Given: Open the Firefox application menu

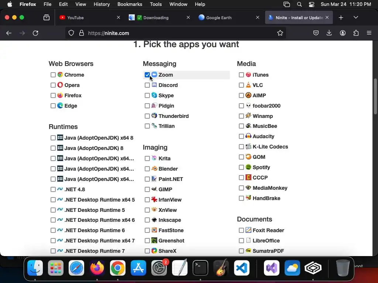Looking at the screenshot, I should pos(369,33).
